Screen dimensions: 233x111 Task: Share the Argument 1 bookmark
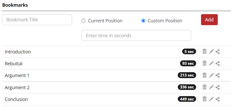coord(218,75)
